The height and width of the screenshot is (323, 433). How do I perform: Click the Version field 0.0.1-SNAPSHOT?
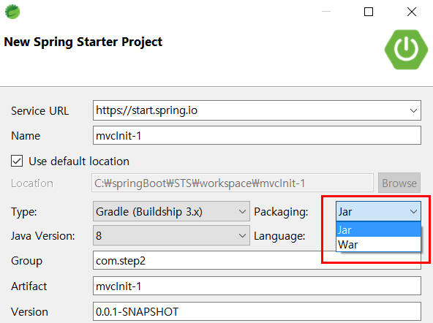(257, 311)
